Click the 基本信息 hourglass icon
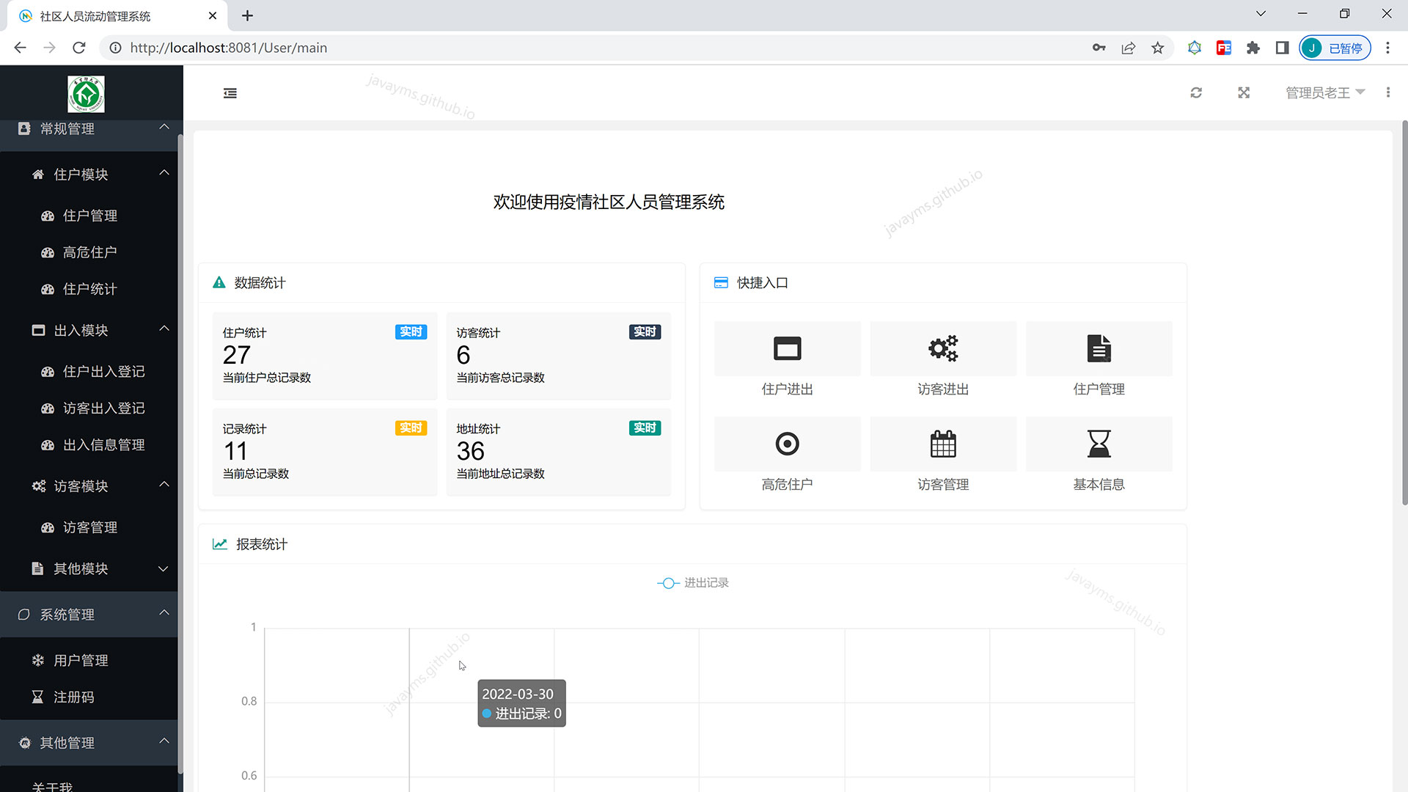The image size is (1408, 792). coord(1099,444)
